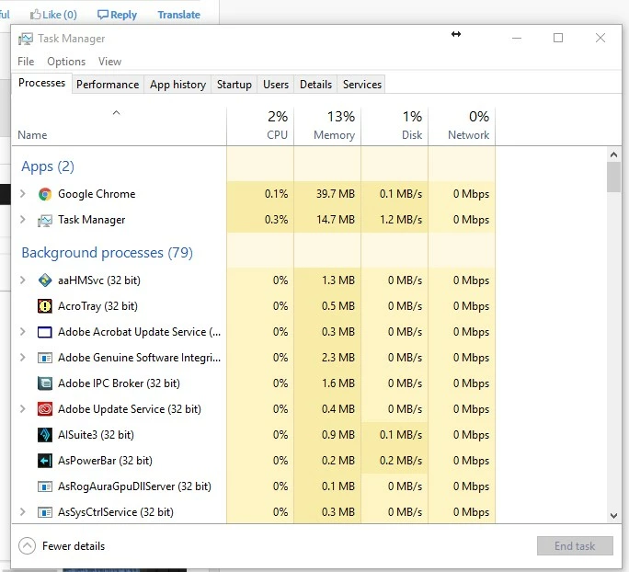Click the Task Manager title bar icon
This screenshot has width=629, height=572.
point(26,39)
